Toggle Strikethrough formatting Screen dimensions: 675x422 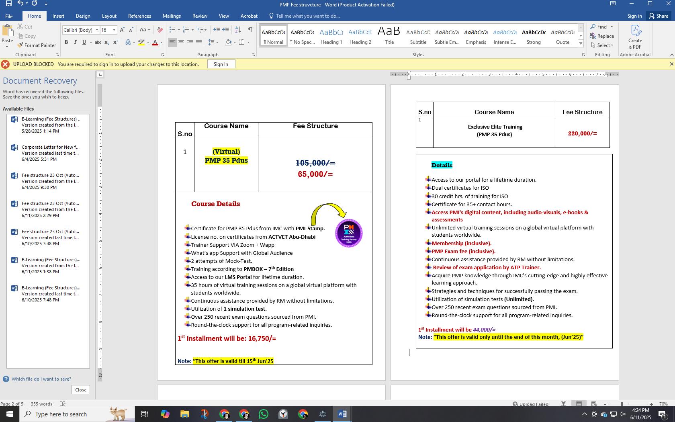[98, 42]
